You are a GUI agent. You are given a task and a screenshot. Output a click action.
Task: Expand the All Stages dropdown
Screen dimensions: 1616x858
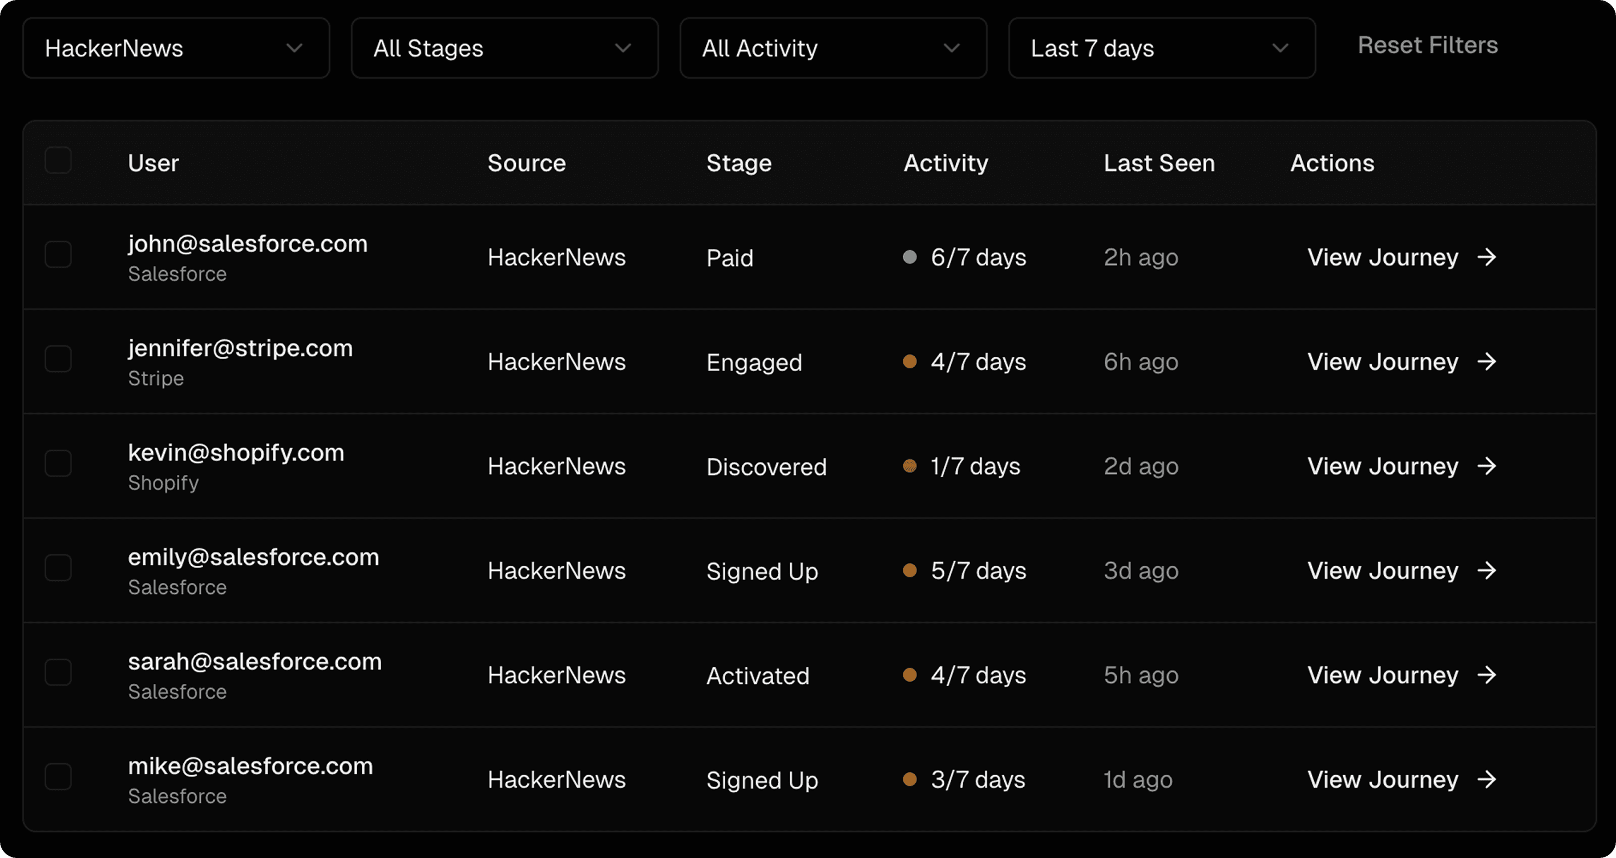click(x=504, y=49)
